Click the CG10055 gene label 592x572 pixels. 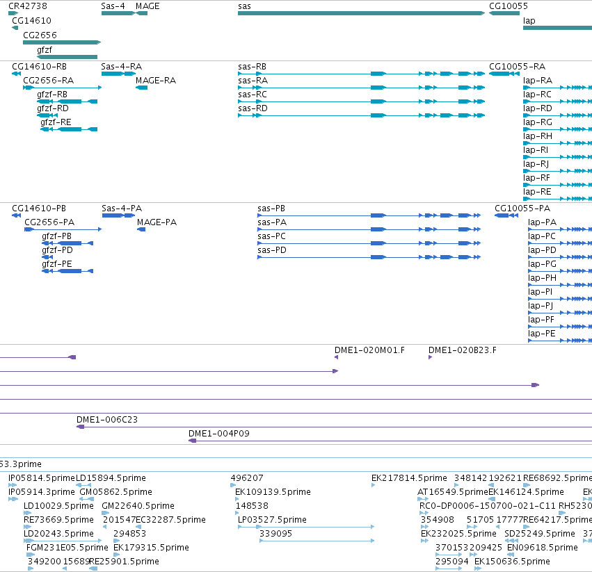[x=509, y=6]
